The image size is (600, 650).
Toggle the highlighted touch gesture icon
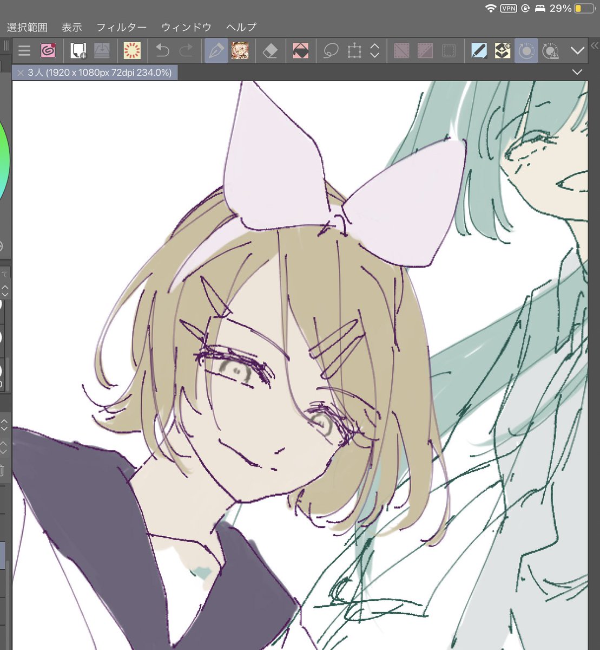tap(526, 51)
